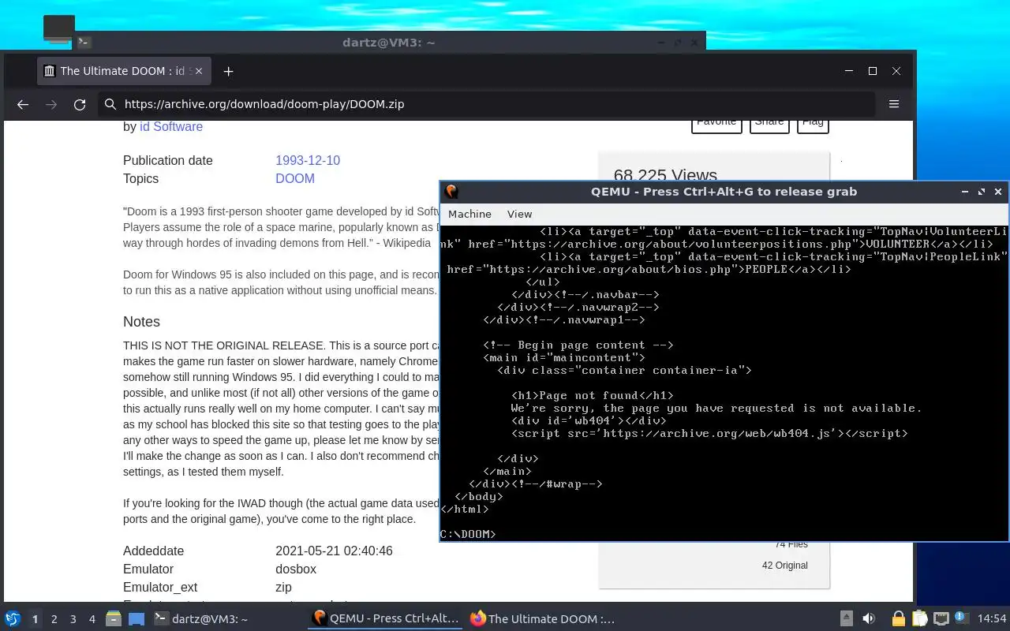
Task: Open the volume control in system tray
Action: 869,619
